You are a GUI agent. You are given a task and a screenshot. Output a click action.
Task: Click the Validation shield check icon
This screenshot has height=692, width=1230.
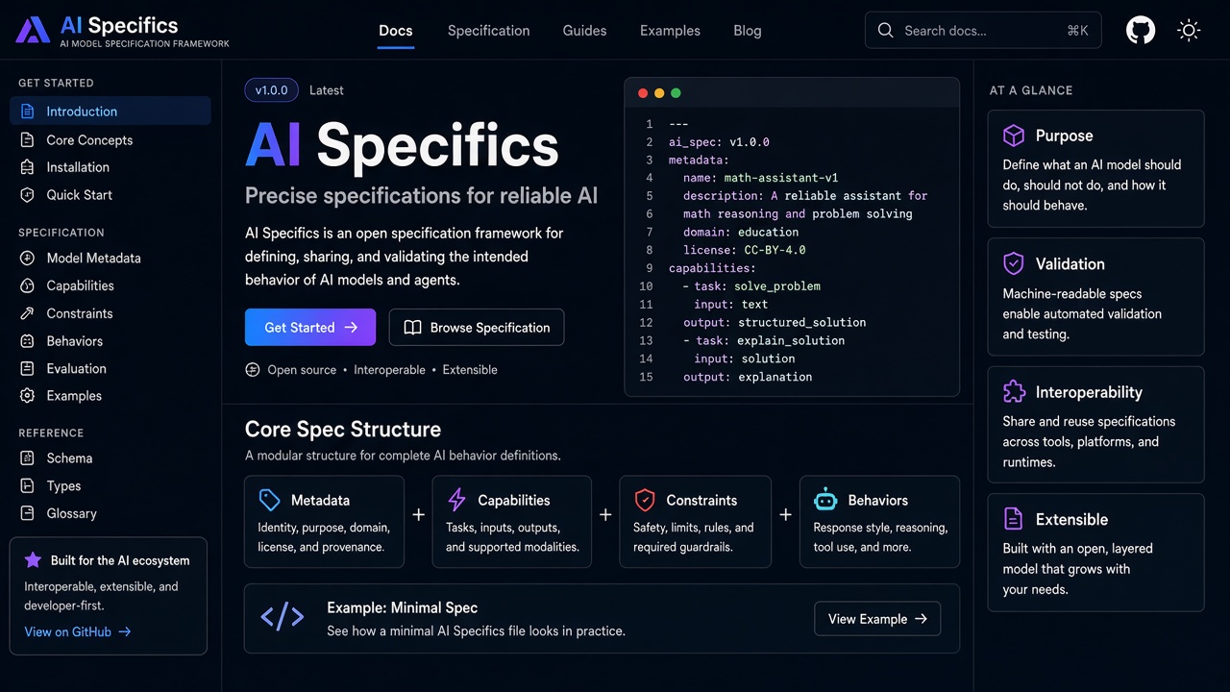click(x=1014, y=263)
